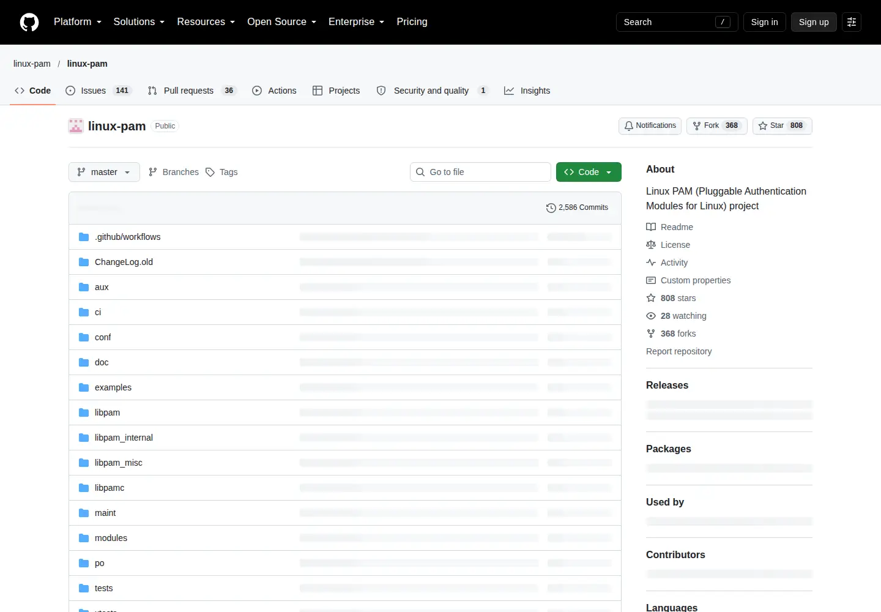The image size is (881, 612).
Task: Focus the Search field in header
Action: [677, 22]
